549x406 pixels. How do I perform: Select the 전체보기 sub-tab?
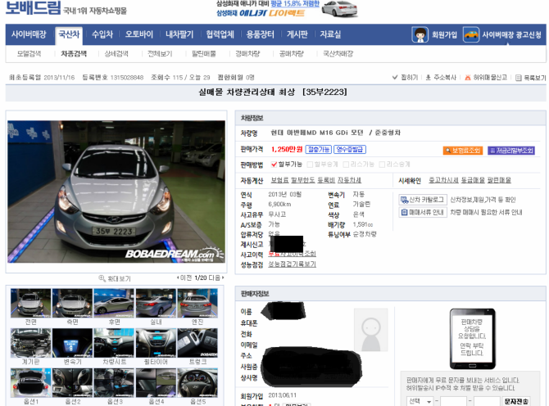[x=160, y=54]
